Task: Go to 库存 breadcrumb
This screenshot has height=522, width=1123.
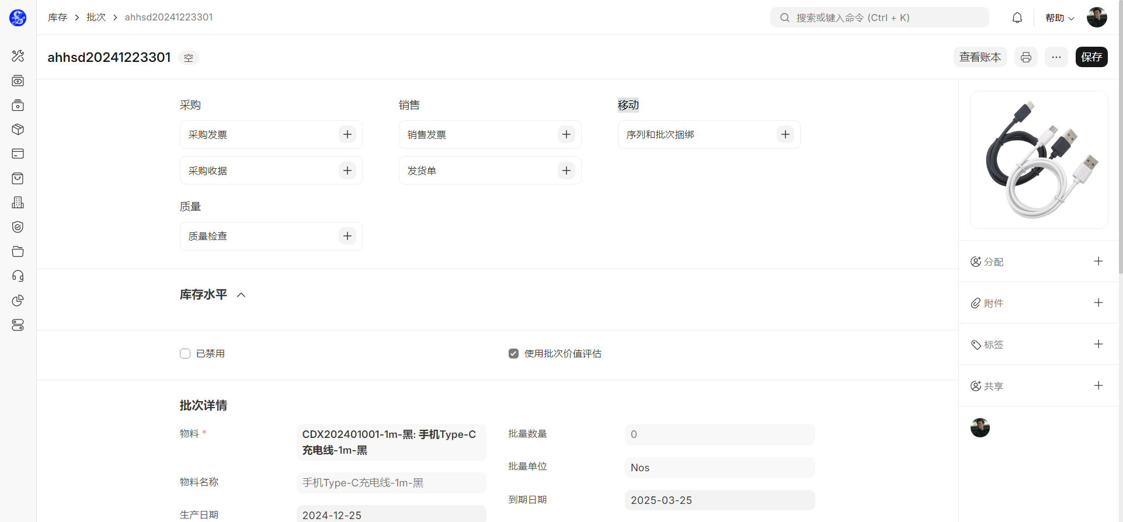Action: coord(57,18)
